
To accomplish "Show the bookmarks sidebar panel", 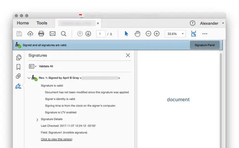I will tap(19, 67).
